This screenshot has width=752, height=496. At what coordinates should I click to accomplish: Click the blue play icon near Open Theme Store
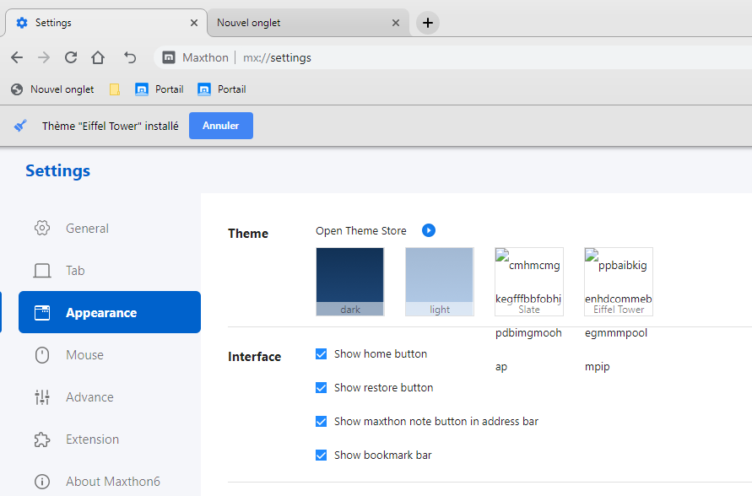(429, 230)
